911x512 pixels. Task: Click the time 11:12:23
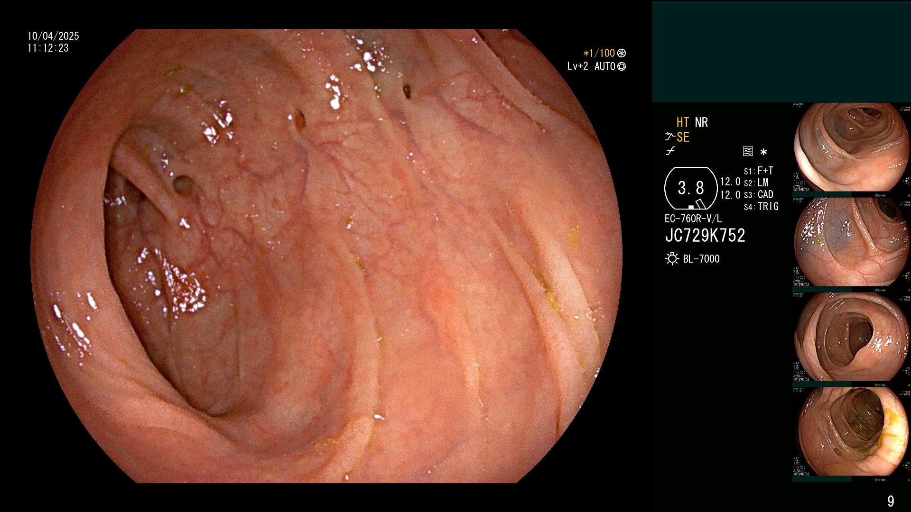(48, 48)
